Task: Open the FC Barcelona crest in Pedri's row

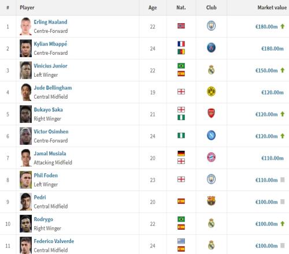Action: coord(211,201)
